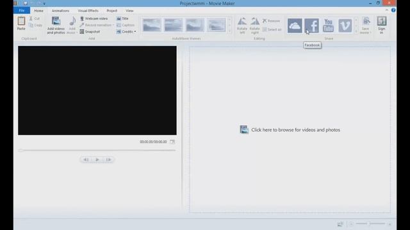Share the movie to Vimeo

[345, 26]
